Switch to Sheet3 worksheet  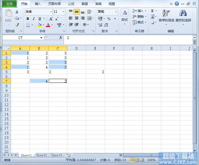(57, 155)
